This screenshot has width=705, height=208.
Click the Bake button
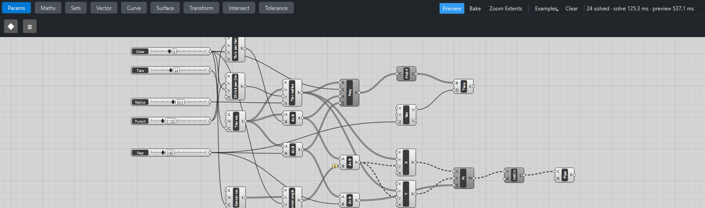pos(475,8)
